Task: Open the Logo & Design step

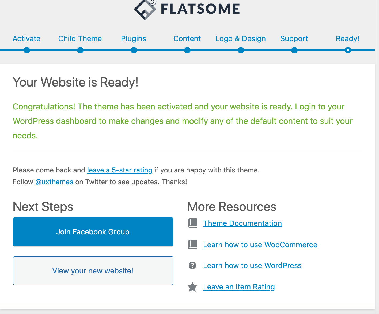Action: click(241, 39)
